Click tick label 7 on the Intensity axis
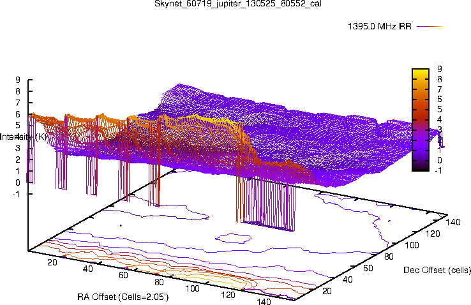The image size is (471, 305). click(x=18, y=103)
